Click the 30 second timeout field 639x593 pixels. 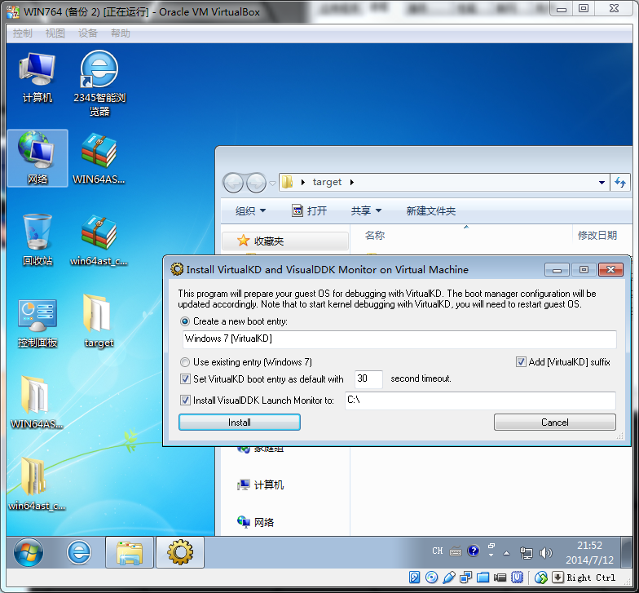pyautogui.click(x=368, y=378)
